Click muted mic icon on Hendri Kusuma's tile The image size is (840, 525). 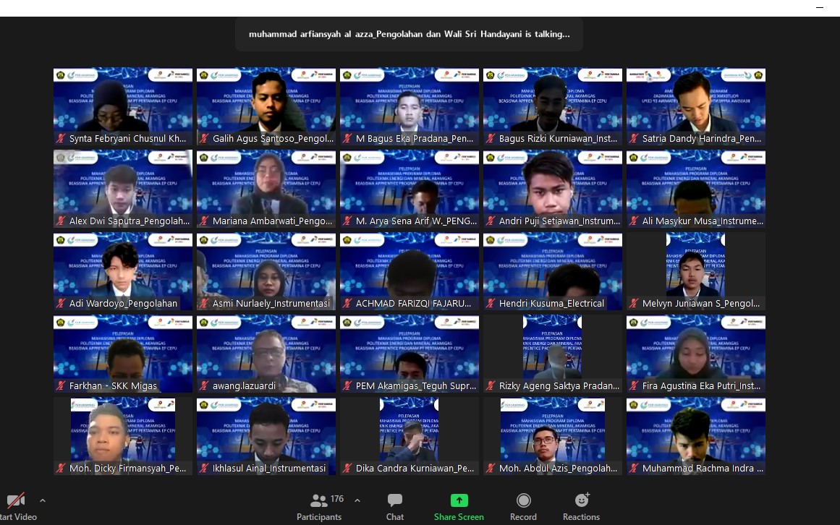click(x=491, y=304)
